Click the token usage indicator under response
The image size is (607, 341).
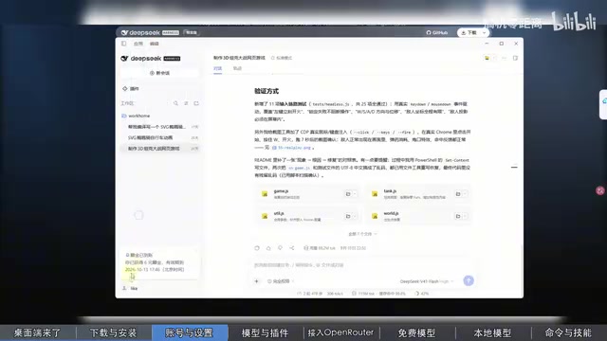(x=320, y=248)
